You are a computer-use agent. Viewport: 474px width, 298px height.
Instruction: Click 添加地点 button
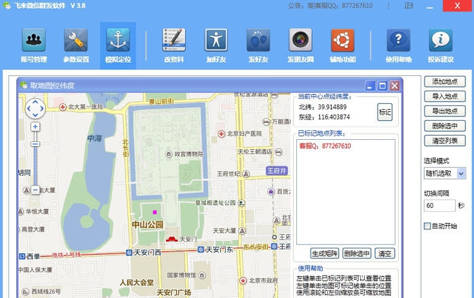(x=445, y=81)
